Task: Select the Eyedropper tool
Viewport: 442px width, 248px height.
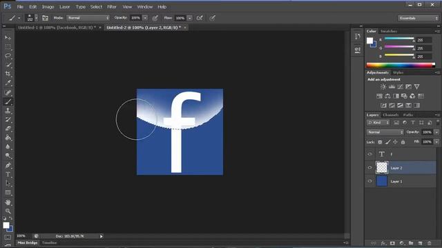Action: [8, 83]
